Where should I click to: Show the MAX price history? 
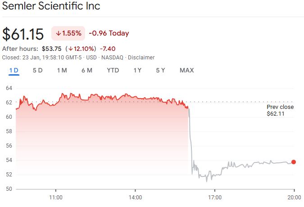(x=186, y=70)
